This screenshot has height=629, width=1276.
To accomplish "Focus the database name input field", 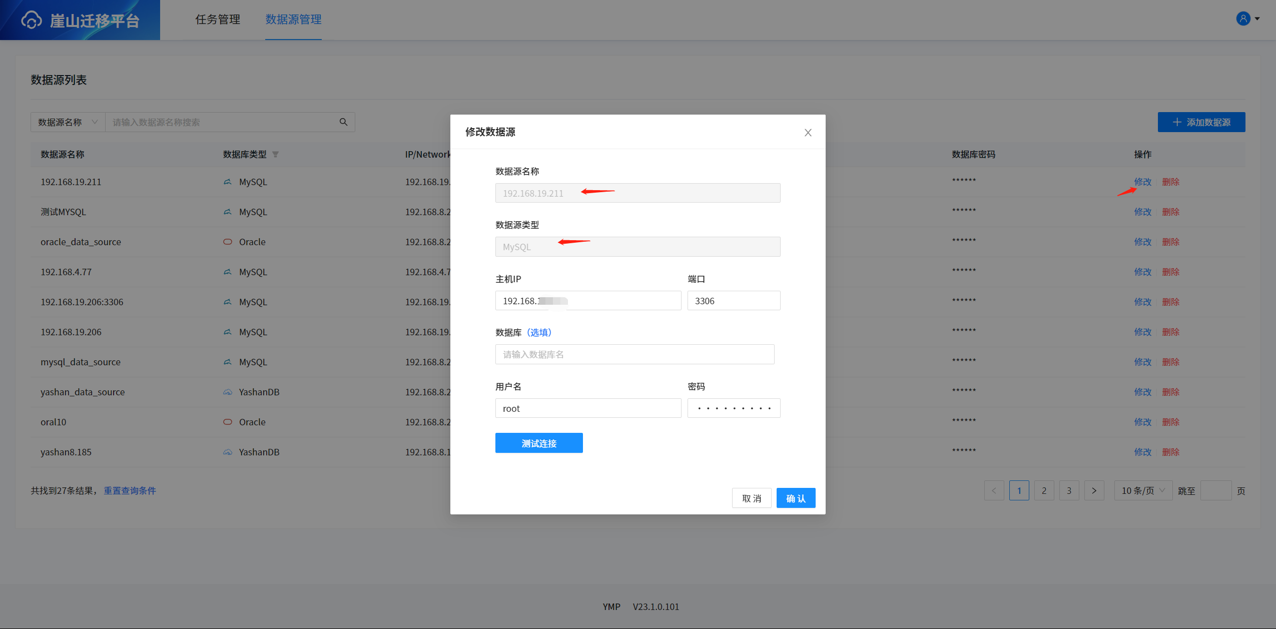I will tap(634, 354).
